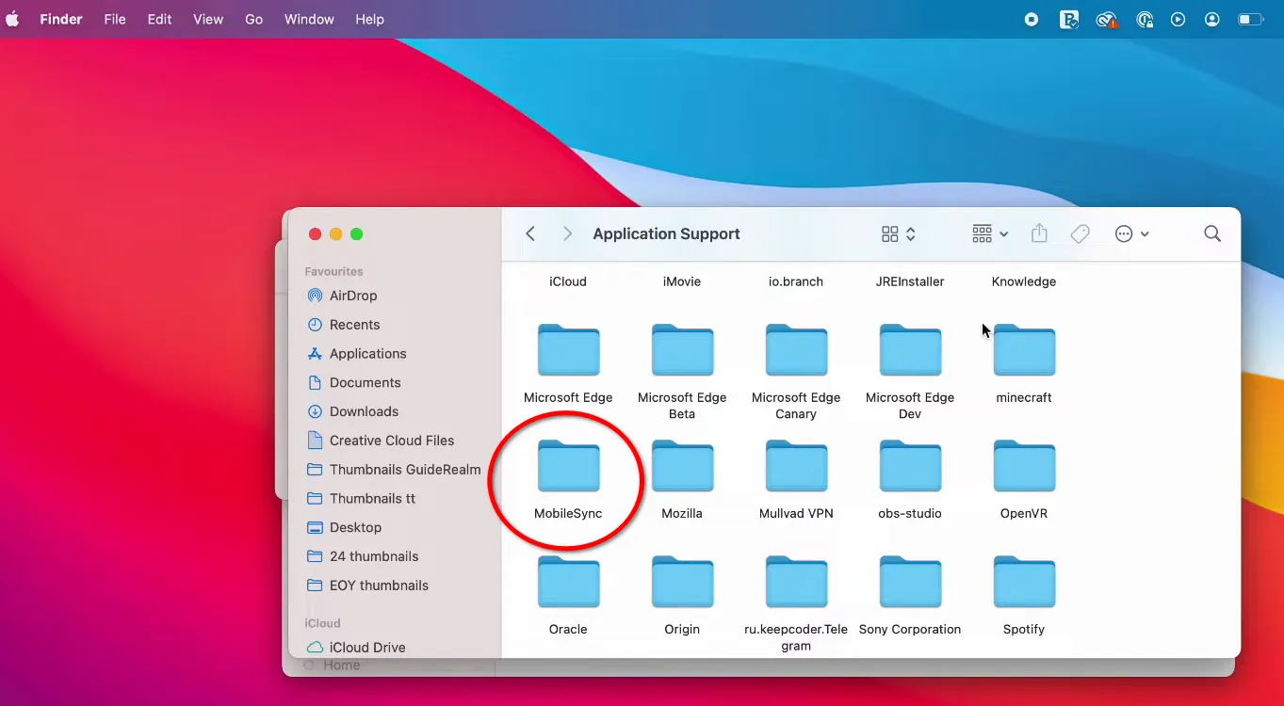The width and height of the screenshot is (1284, 706).
Task: Click the Spotify folder icon
Action: pyautogui.click(x=1024, y=583)
